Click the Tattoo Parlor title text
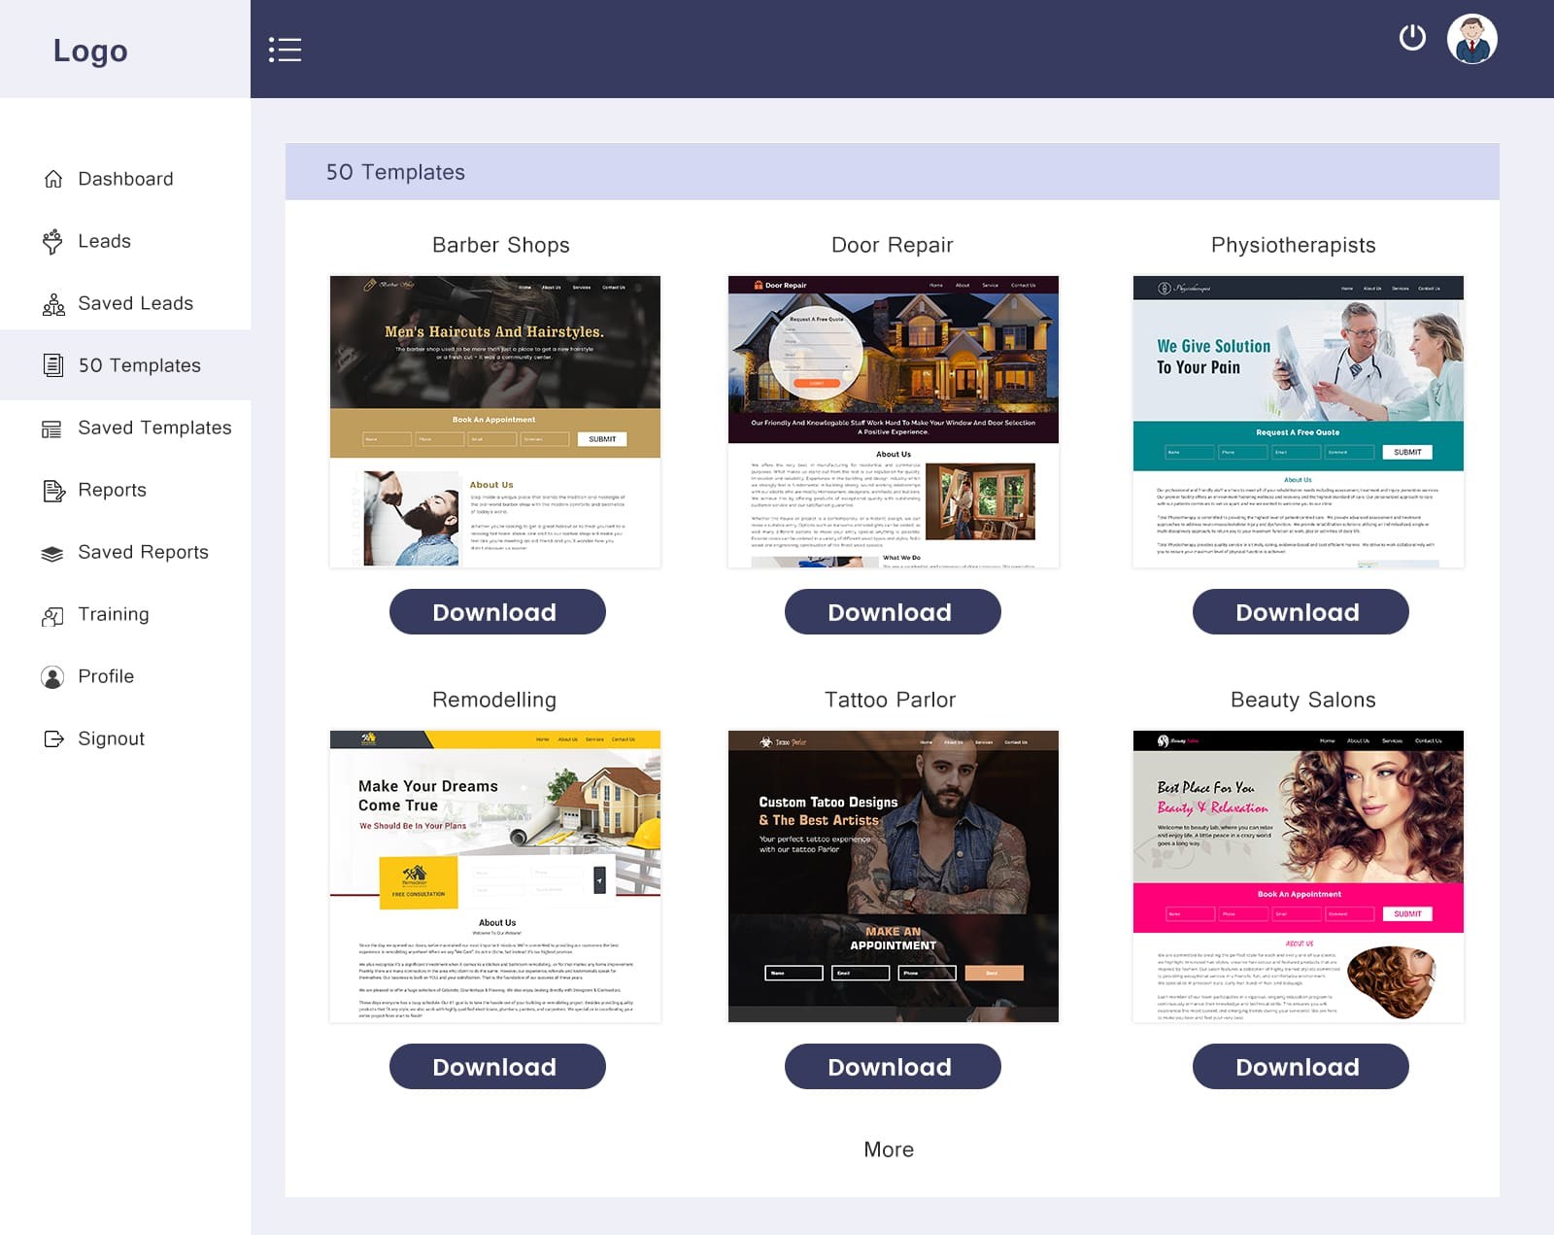 pos(891,700)
